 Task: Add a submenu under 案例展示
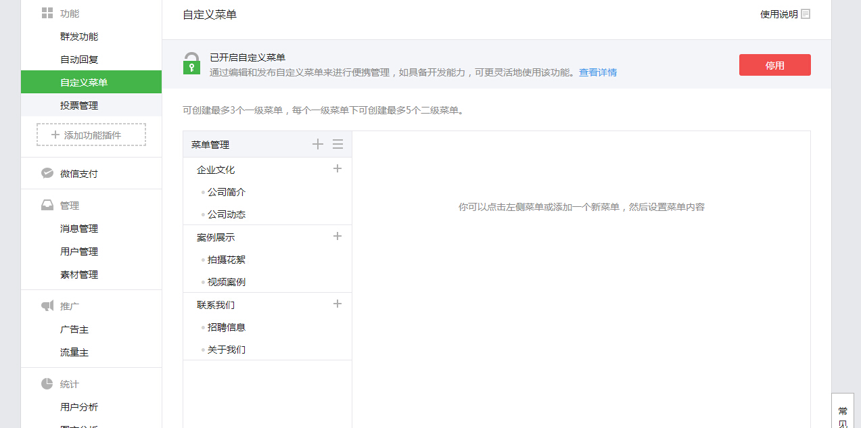pos(337,236)
